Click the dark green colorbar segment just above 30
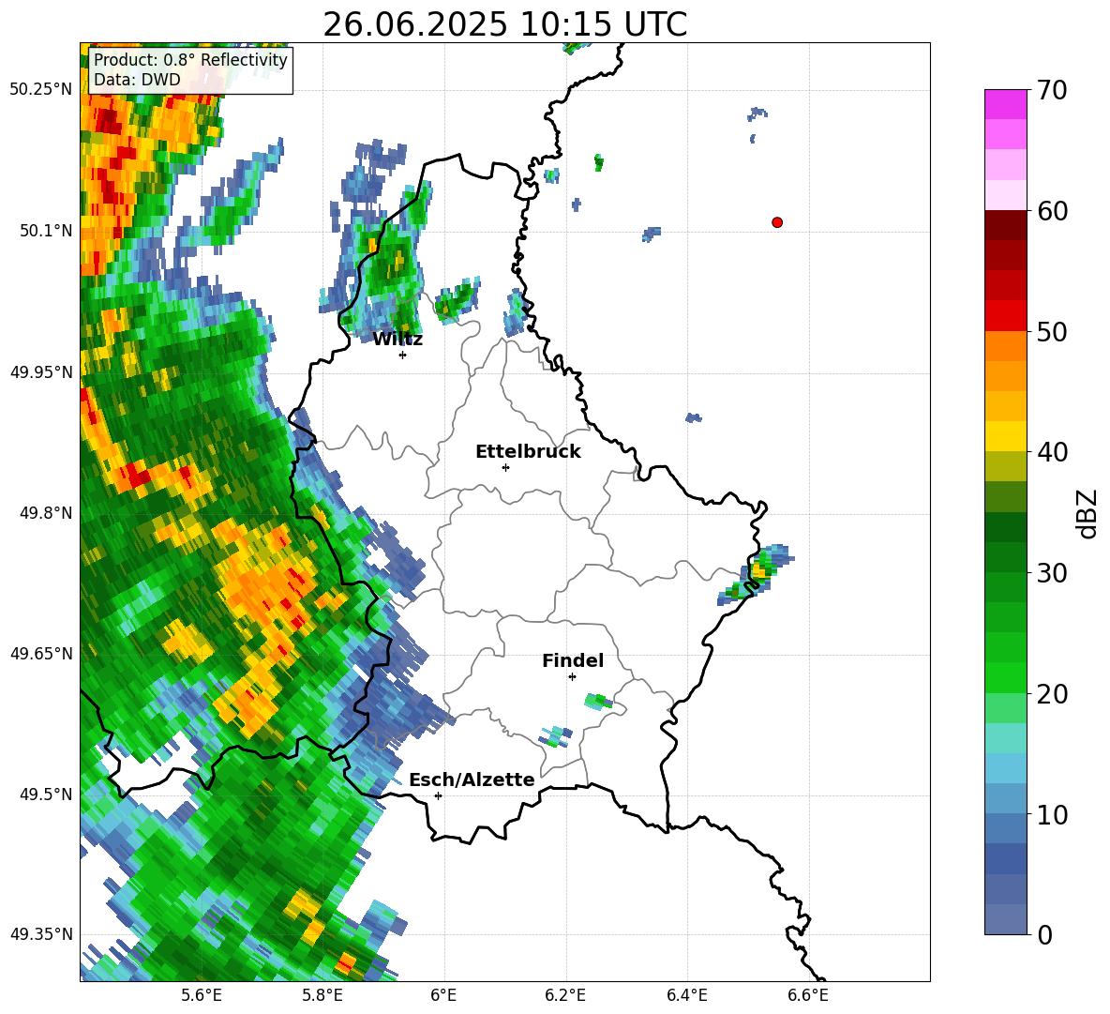 click(1005, 557)
